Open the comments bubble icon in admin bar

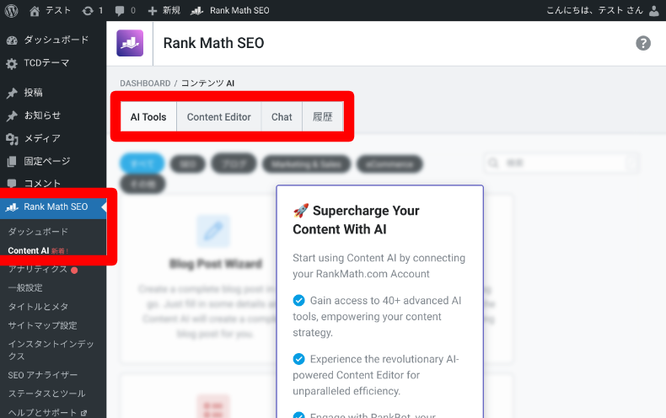point(121,10)
